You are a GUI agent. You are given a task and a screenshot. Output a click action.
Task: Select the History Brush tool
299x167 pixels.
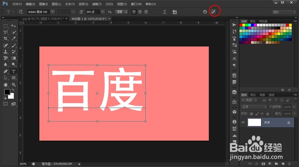[13, 52]
